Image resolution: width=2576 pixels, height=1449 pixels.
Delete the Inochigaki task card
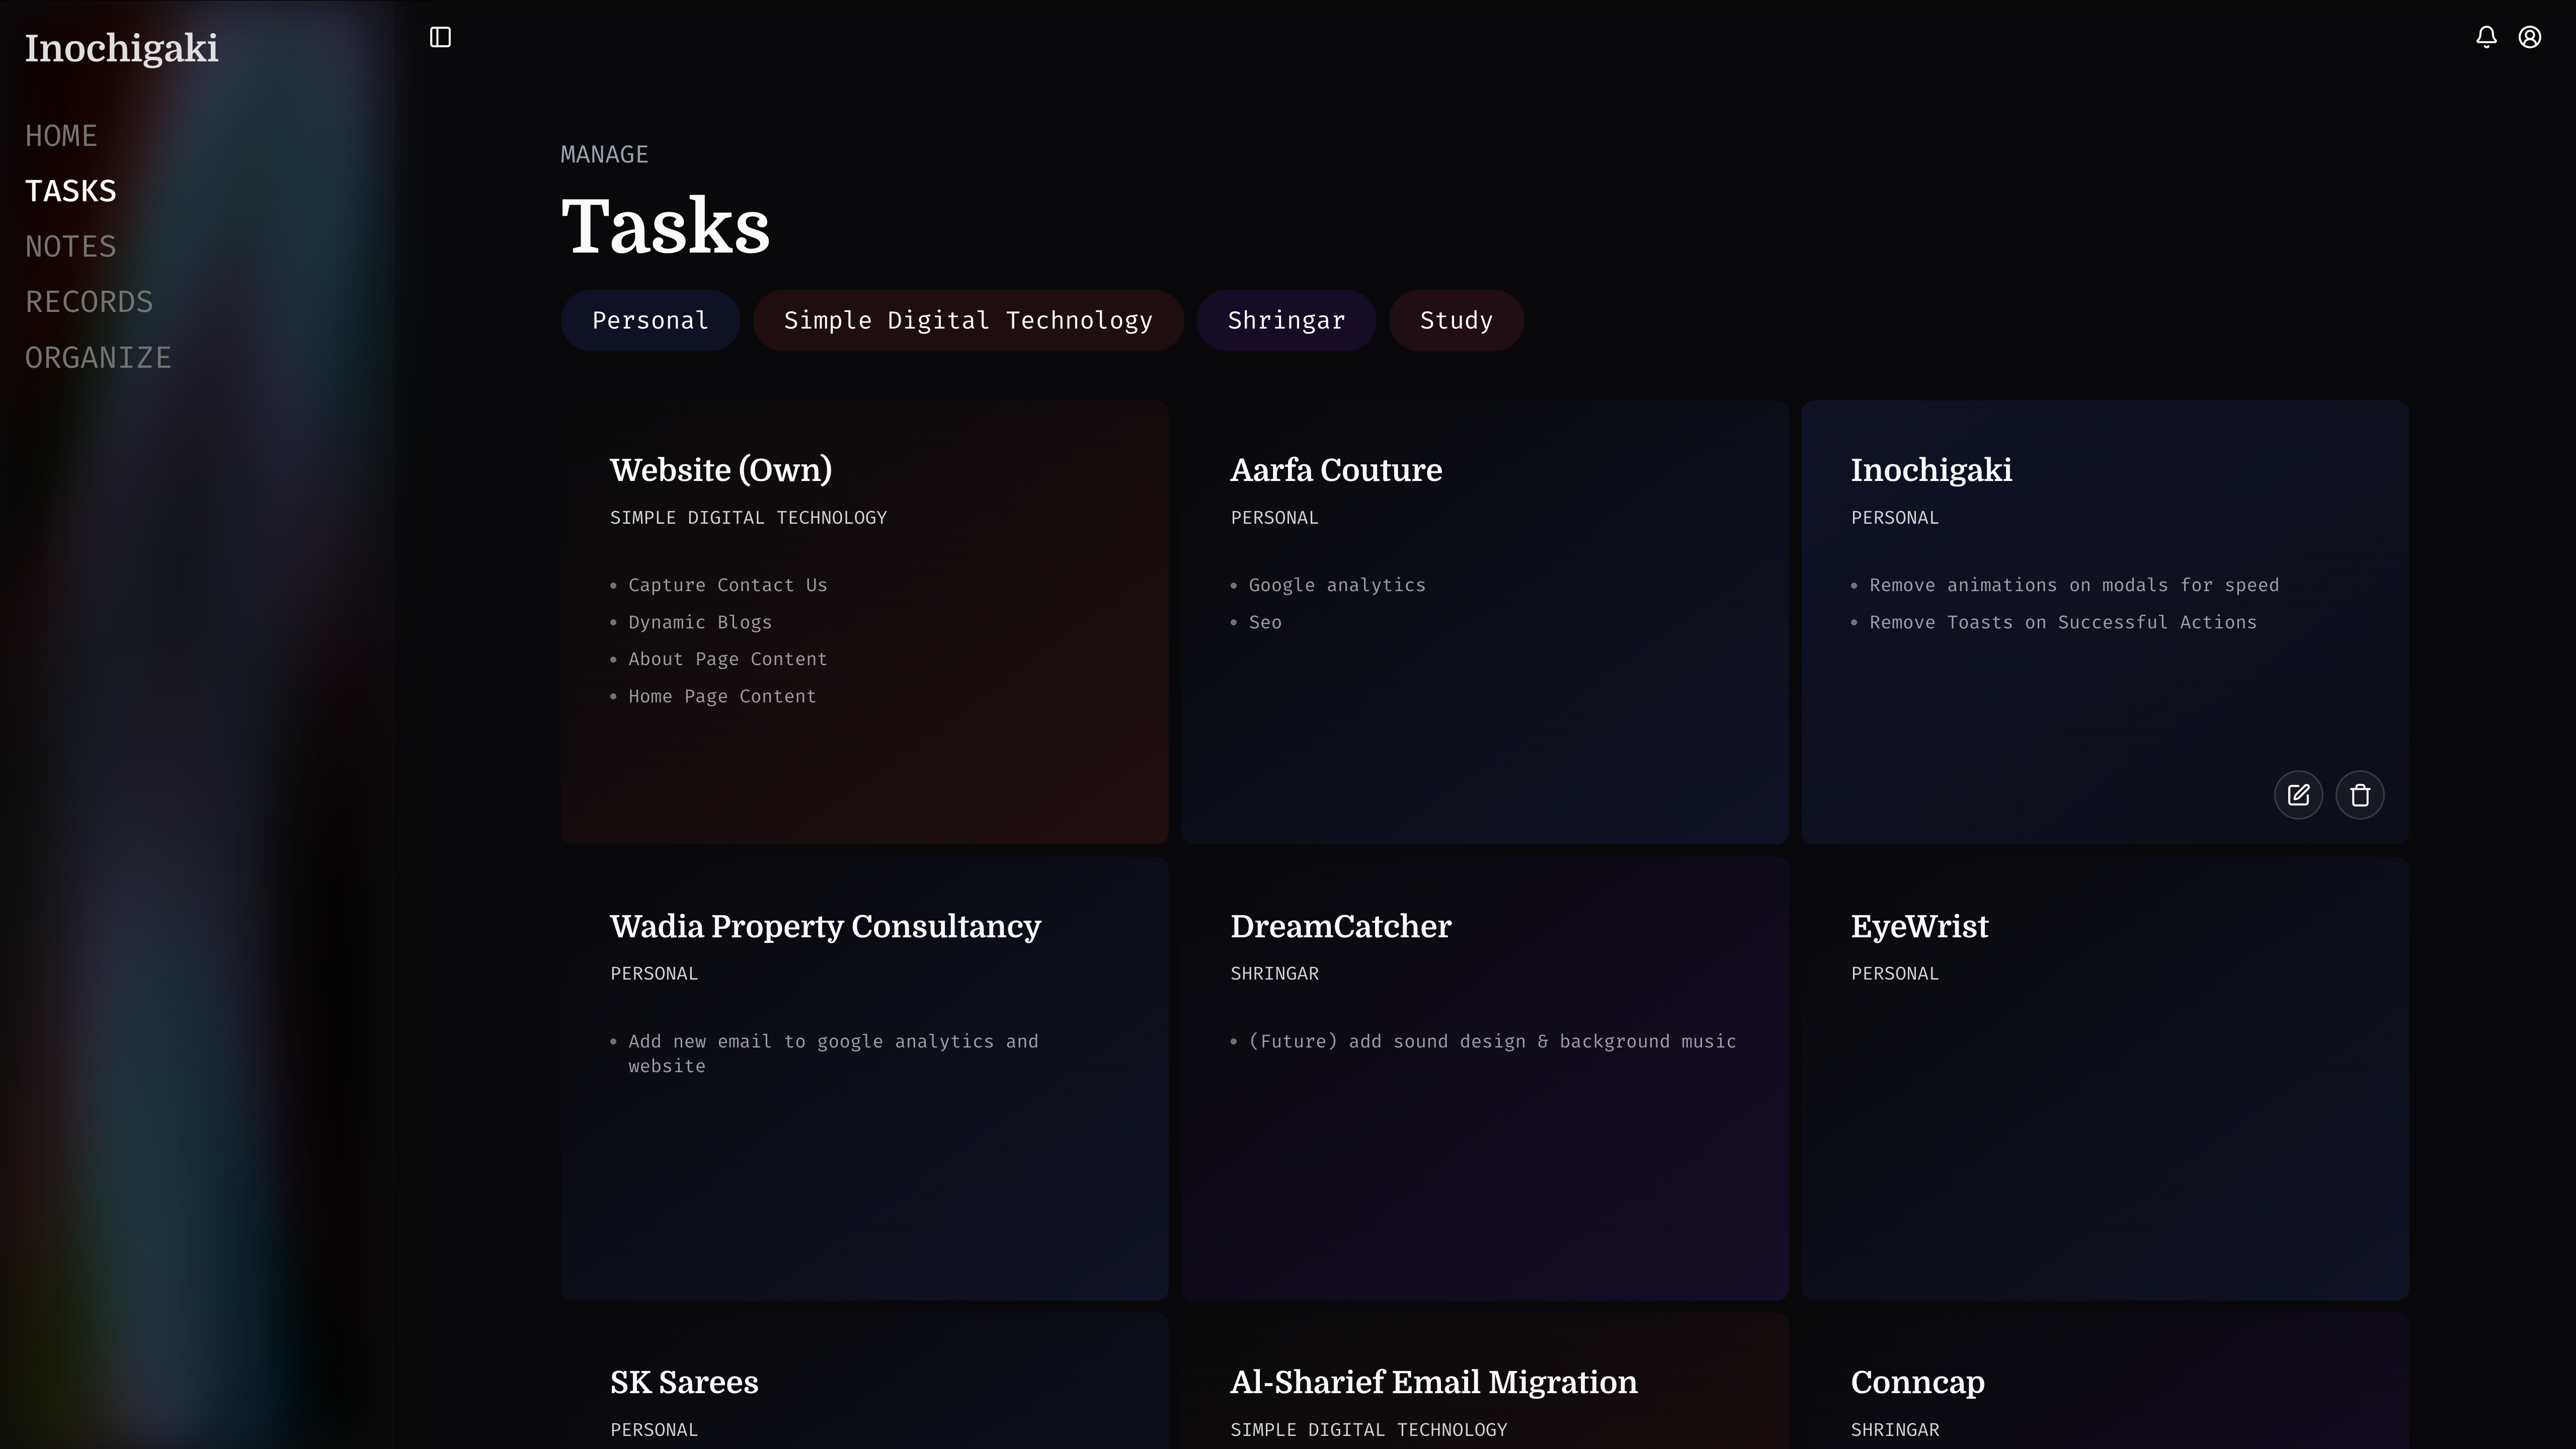(2360, 795)
